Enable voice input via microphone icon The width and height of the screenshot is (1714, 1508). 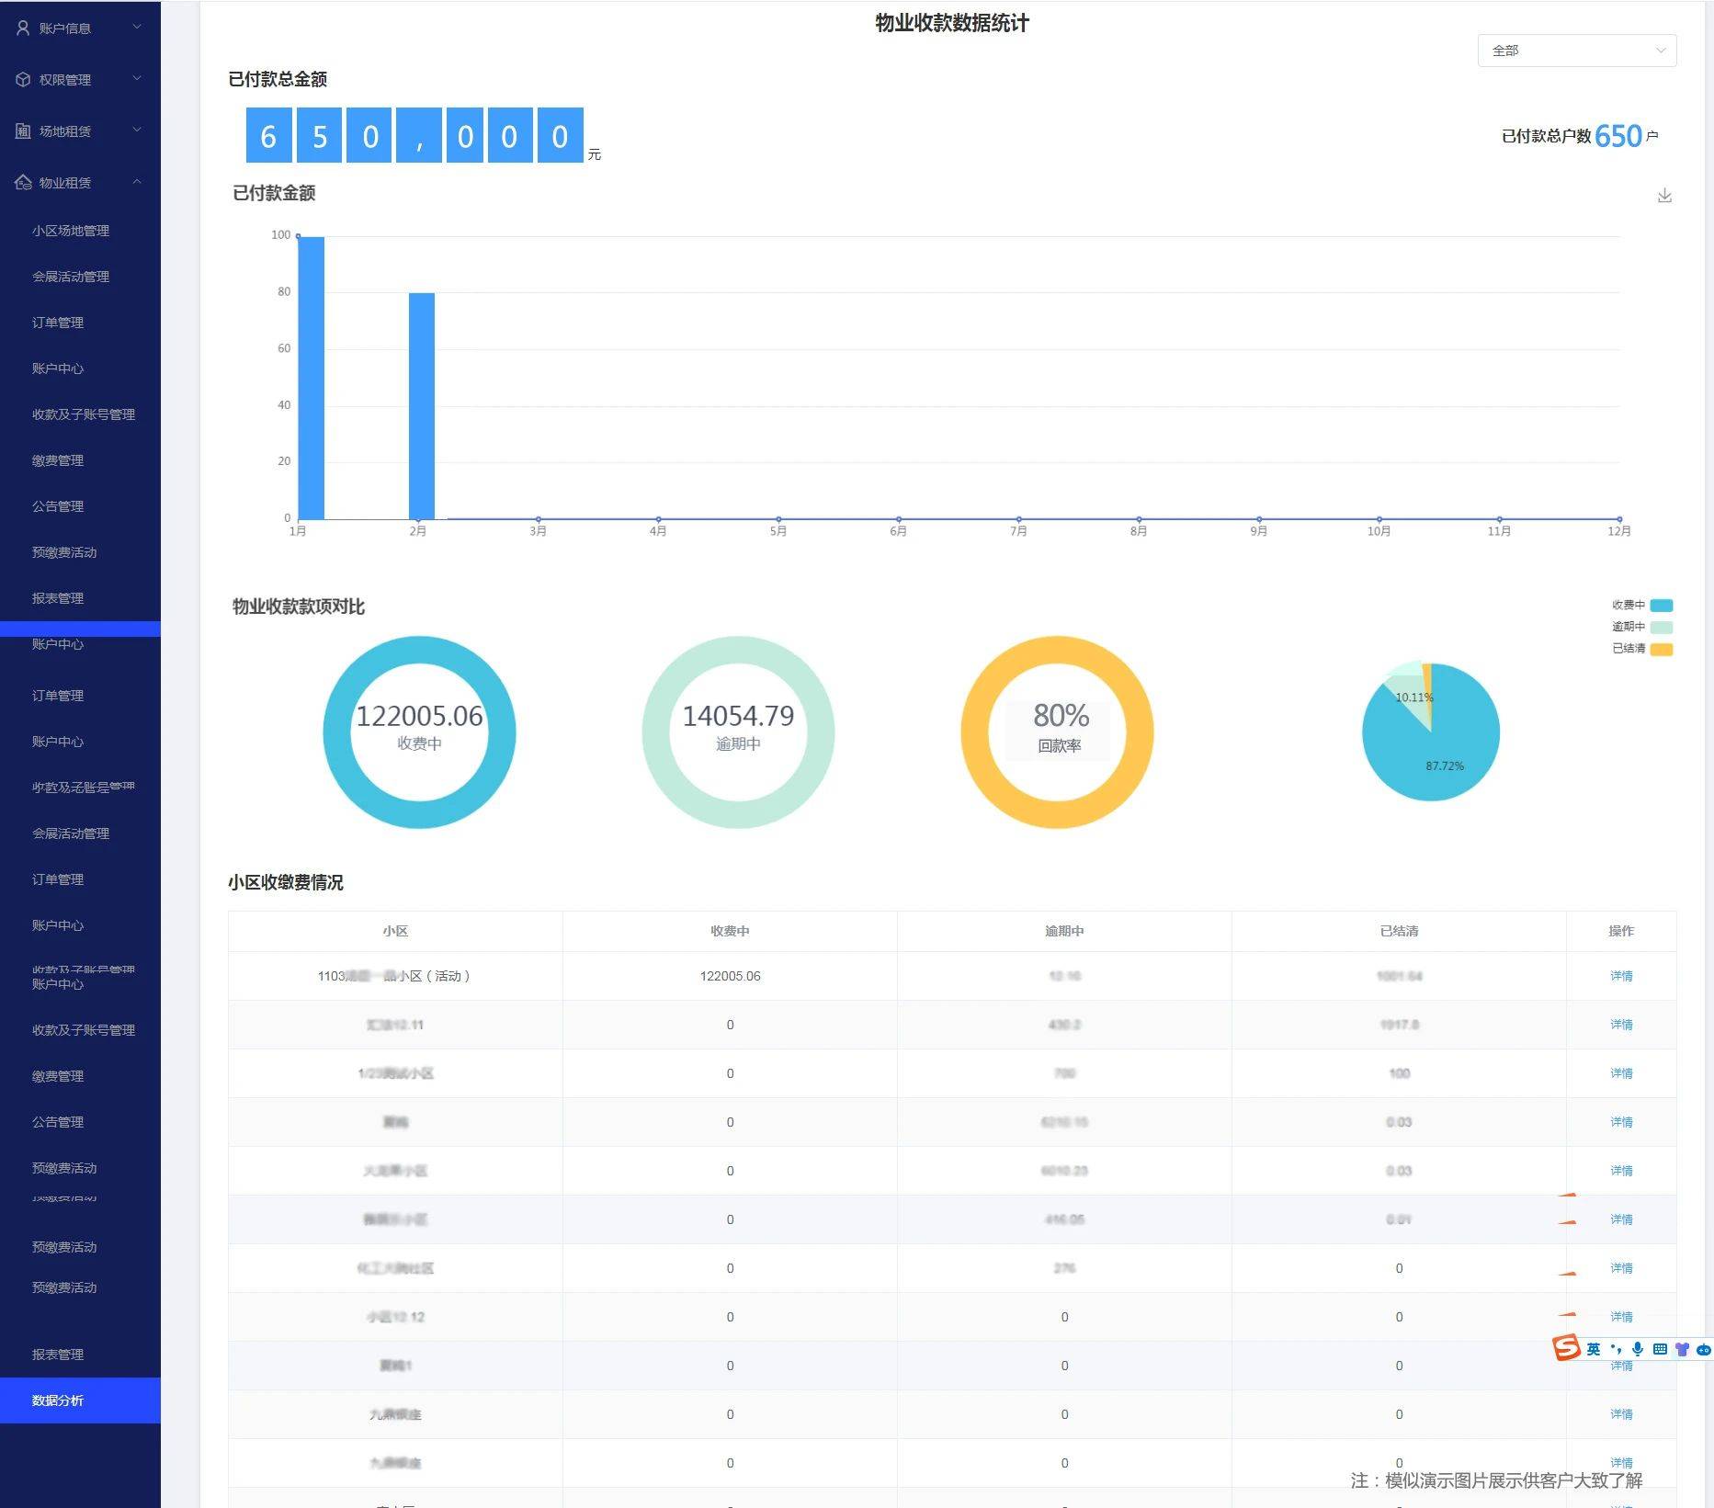click(1637, 1349)
